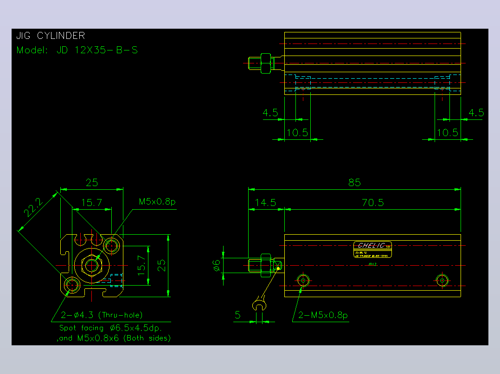Image resolution: width=500 pixels, height=374 pixels.
Task: Select the JIG CYLINDER title text
Action: point(51,36)
